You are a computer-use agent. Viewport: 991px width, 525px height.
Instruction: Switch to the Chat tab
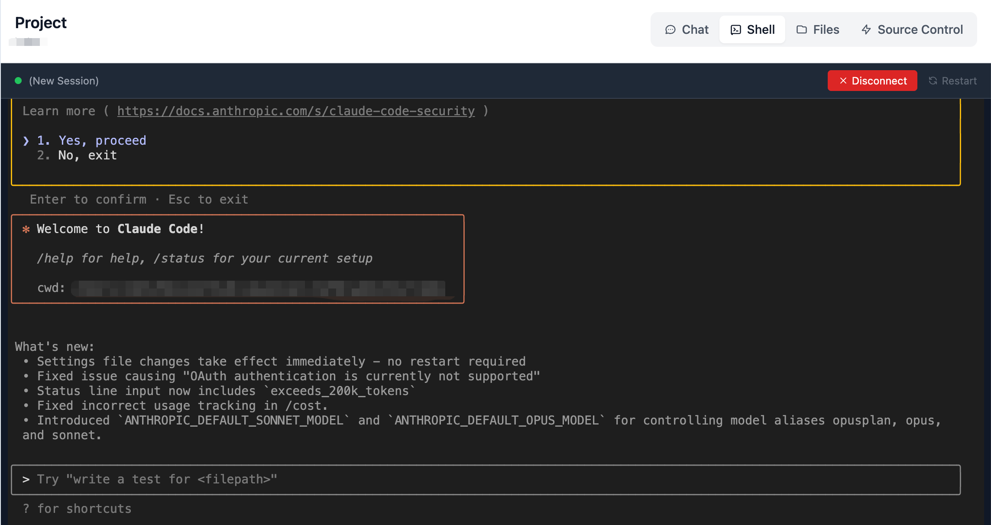(687, 29)
